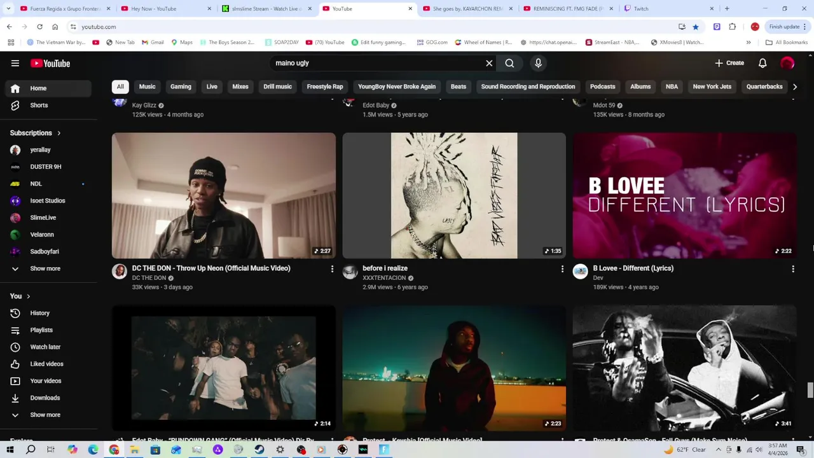Open options menu for B Lovee Different video

click(792, 269)
